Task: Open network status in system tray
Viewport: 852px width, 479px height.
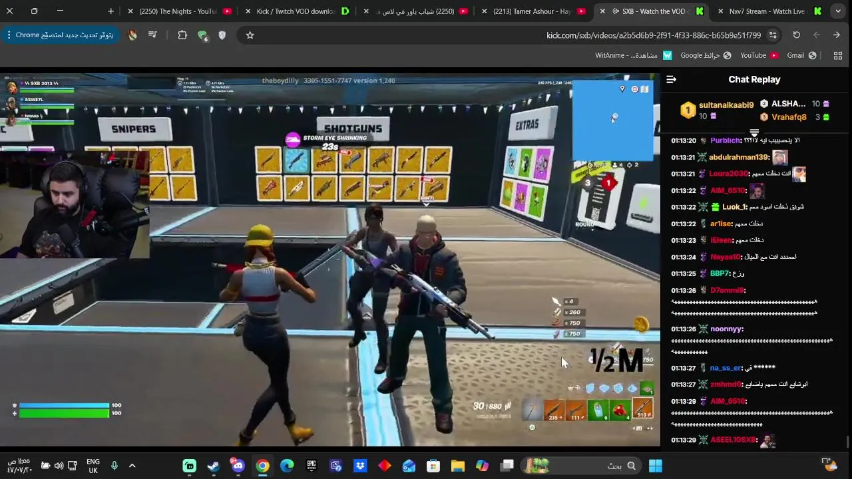Action: pyautogui.click(x=73, y=466)
